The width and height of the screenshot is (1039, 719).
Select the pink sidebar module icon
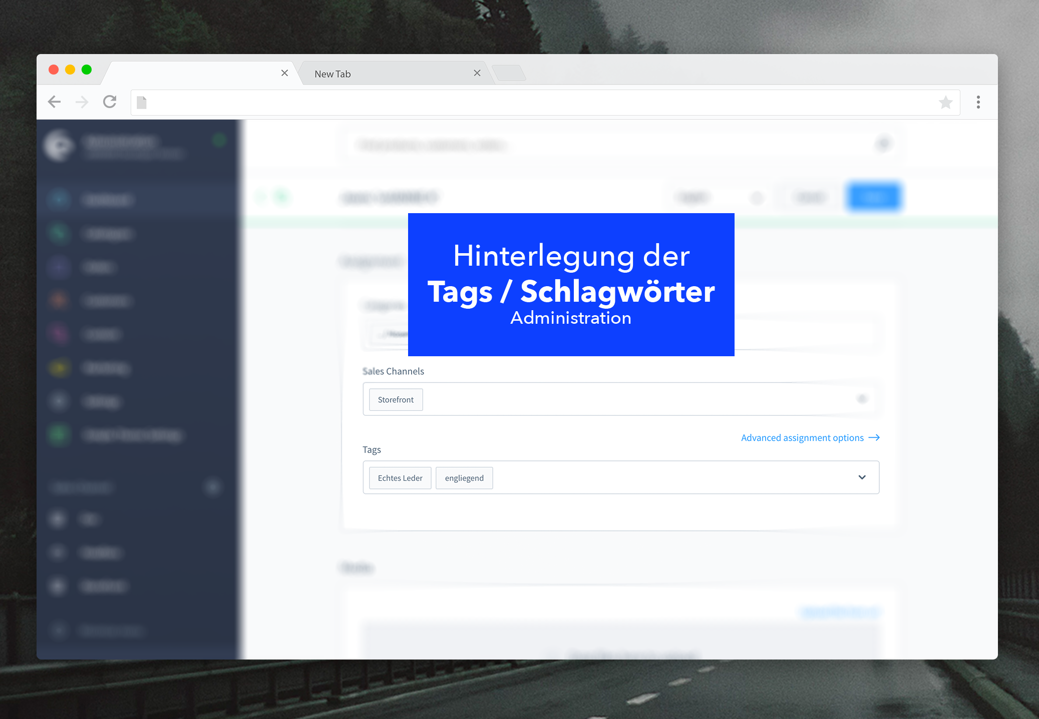click(x=59, y=334)
